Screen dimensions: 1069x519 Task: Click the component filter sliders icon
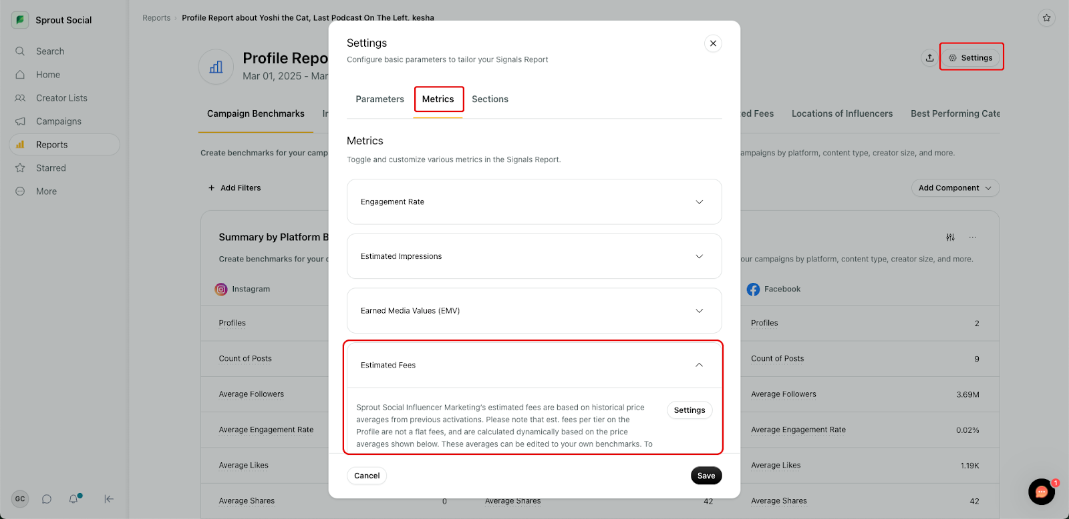(950, 237)
